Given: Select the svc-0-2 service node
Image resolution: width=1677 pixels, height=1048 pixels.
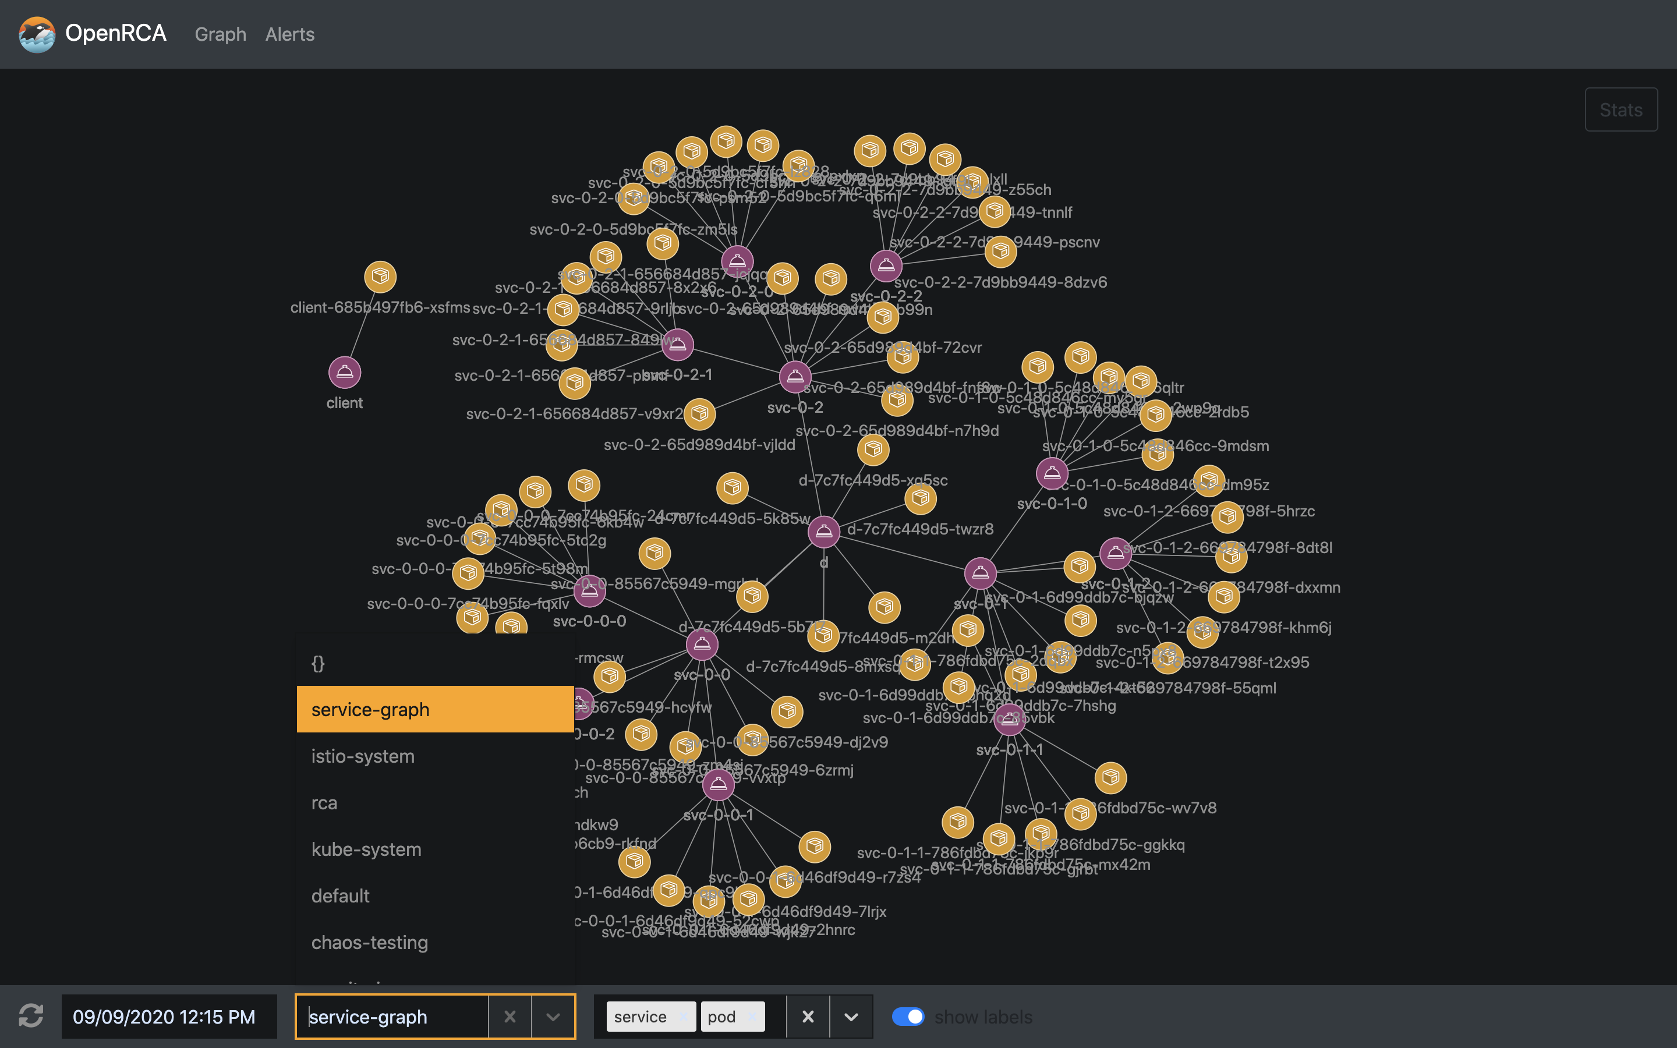Looking at the screenshot, I should point(795,376).
